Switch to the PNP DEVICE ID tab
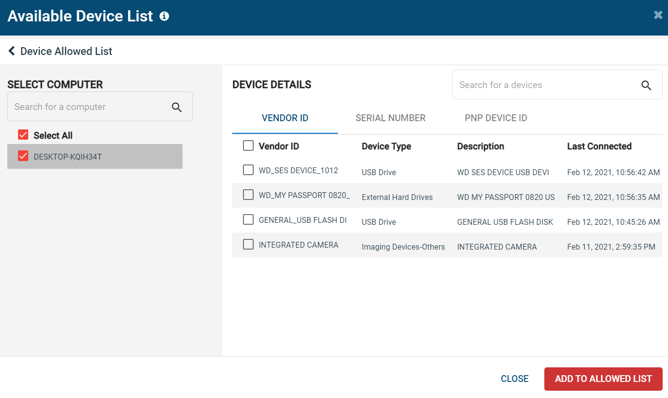 tap(496, 118)
